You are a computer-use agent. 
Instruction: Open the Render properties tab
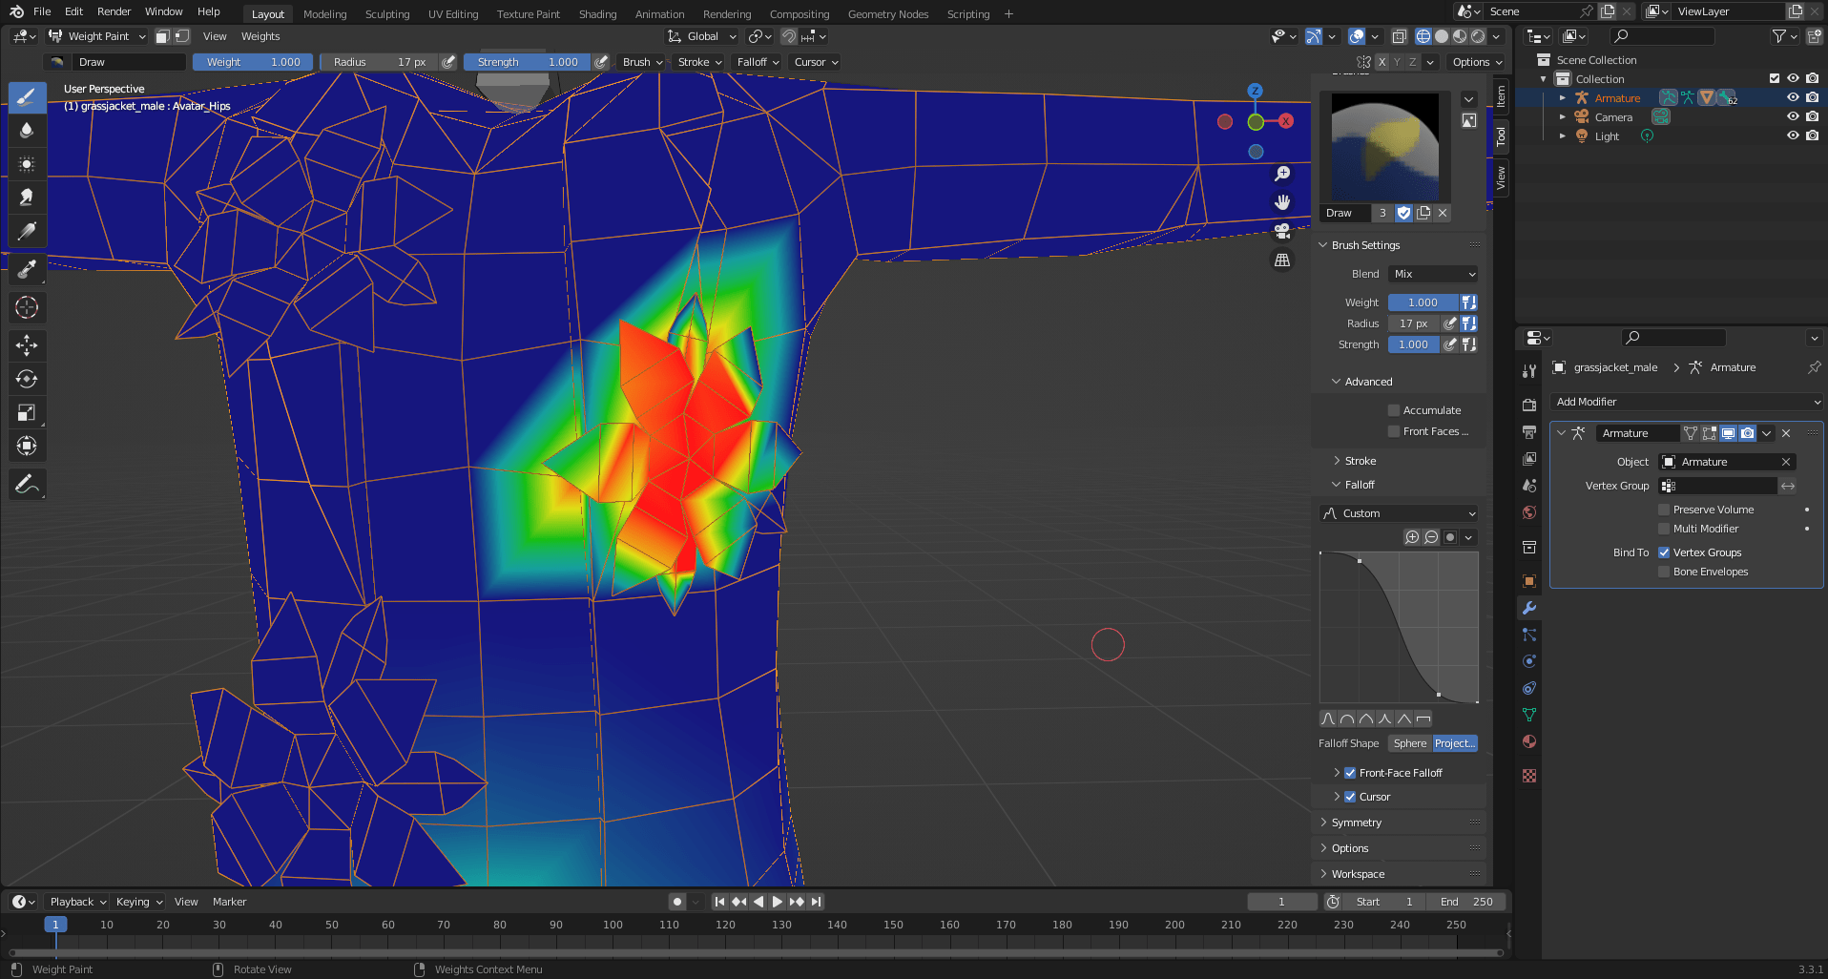click(1529, 404)
